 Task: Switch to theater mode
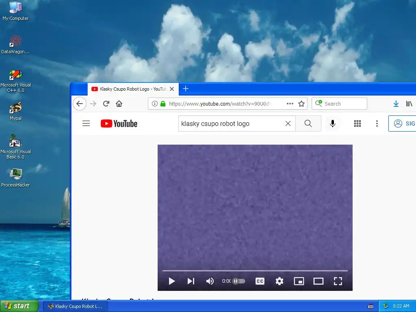318,281
